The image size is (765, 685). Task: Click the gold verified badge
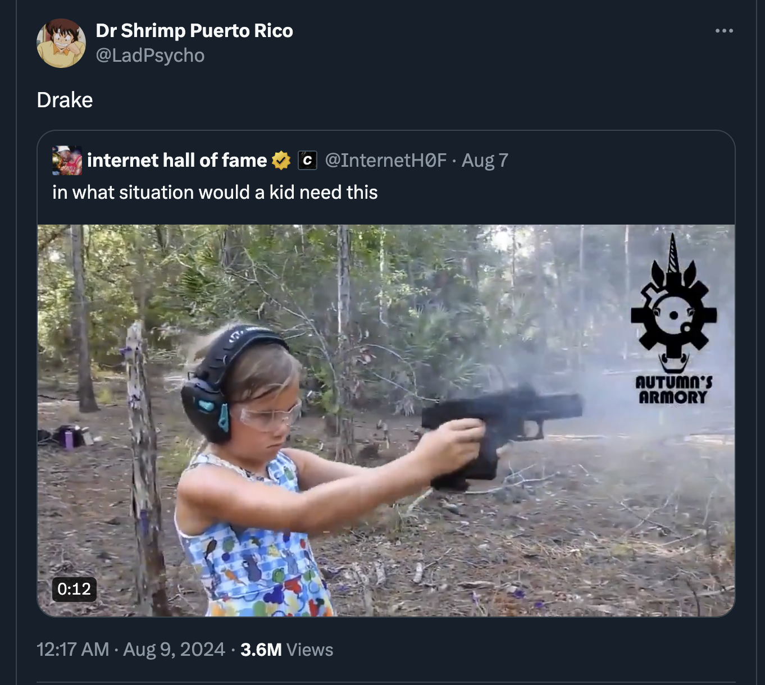[281, 161]
